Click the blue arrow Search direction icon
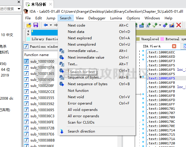This screenshot has height=147, width=186. click(62, 131)
